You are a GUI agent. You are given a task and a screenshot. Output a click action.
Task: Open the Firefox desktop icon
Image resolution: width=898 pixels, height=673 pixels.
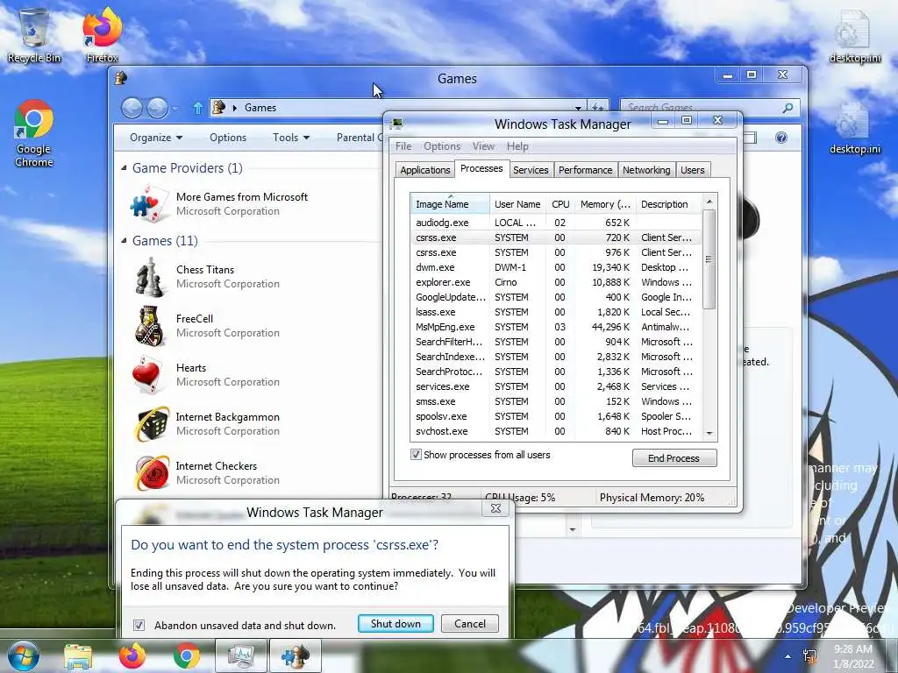[103, 35]
